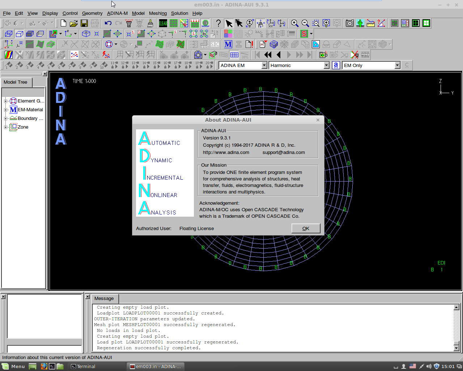Viewport: 463px width, 371px height.
Task: Open the Solution menu
Action: [180, 13]
